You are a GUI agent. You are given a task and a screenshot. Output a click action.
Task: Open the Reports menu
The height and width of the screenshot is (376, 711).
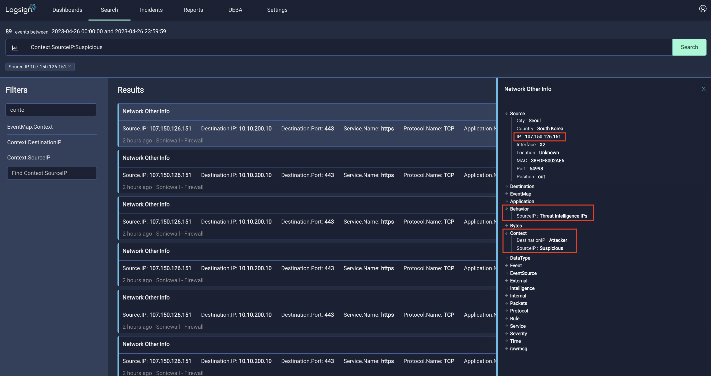[193, 10]
